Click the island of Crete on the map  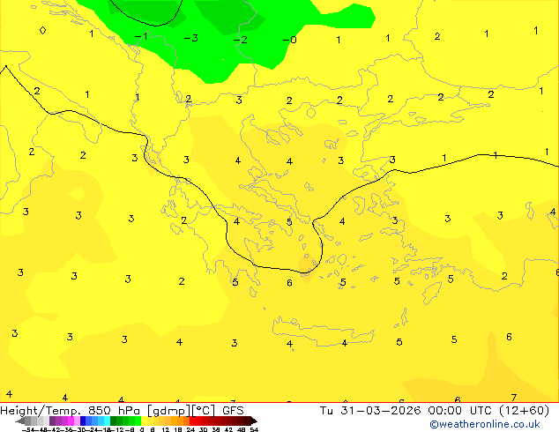323,331
